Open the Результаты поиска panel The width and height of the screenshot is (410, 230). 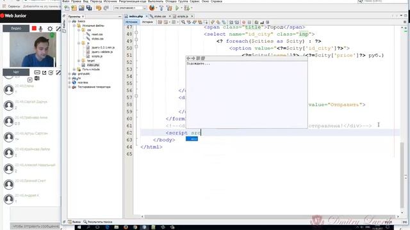point(98,222)
